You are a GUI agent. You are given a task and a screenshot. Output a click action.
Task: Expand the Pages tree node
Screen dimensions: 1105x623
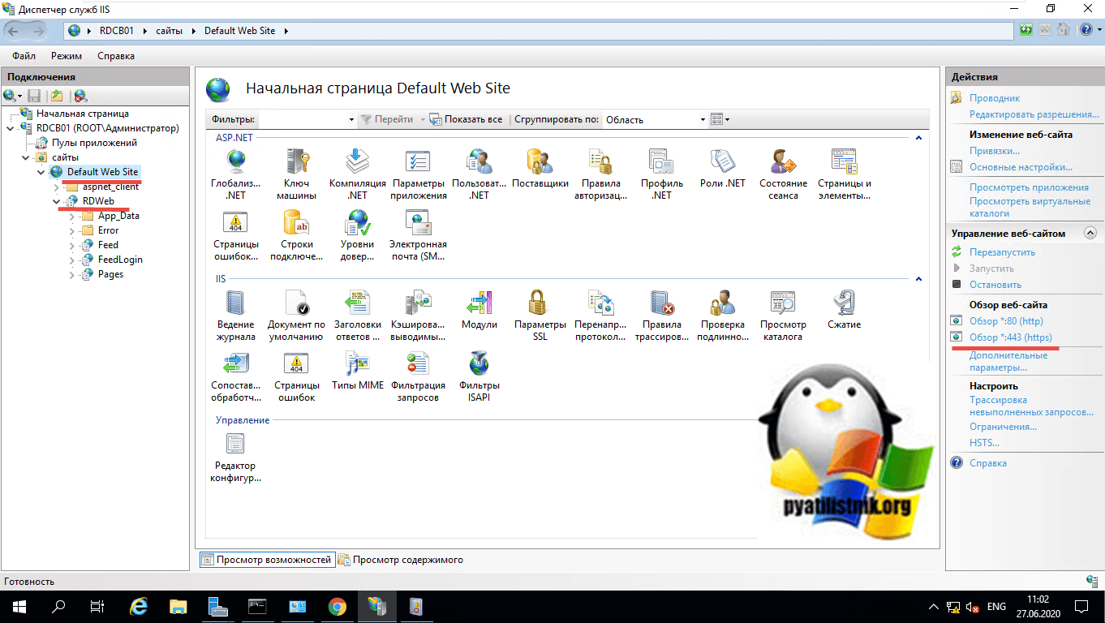pyautogui.click(x=72, y=274)
